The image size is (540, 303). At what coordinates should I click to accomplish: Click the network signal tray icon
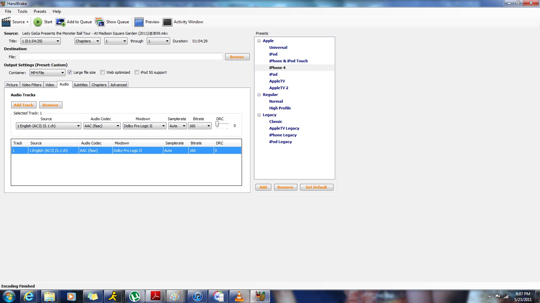(506, 297)
